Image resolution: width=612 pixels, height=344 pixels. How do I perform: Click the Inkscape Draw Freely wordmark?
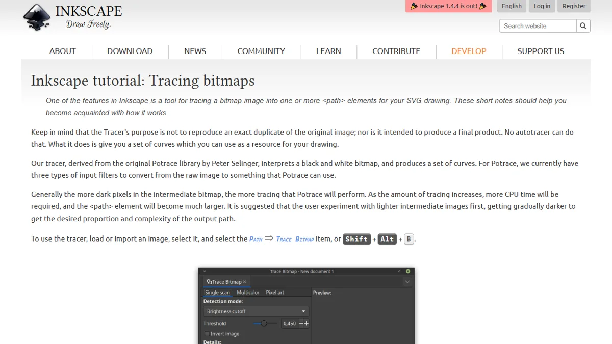pos(89,17)
